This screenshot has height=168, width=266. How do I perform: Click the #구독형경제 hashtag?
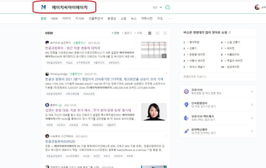pos(83,63)
